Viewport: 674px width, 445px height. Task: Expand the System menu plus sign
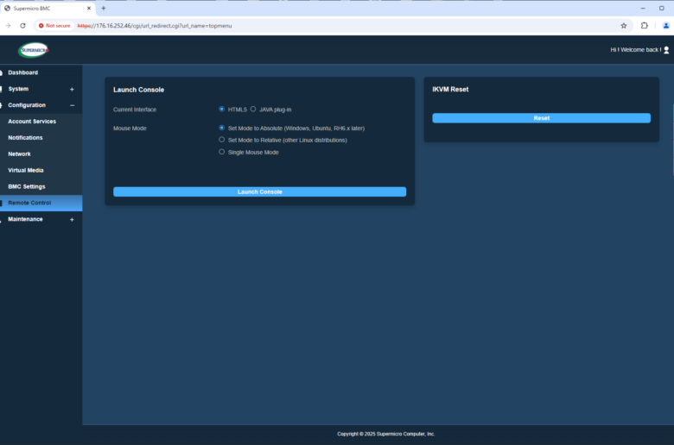click(72, 89)
